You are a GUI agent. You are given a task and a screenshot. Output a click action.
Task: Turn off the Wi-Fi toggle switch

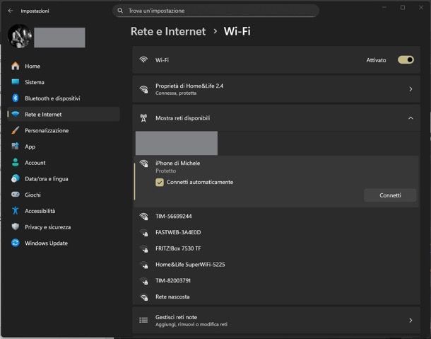406,60
